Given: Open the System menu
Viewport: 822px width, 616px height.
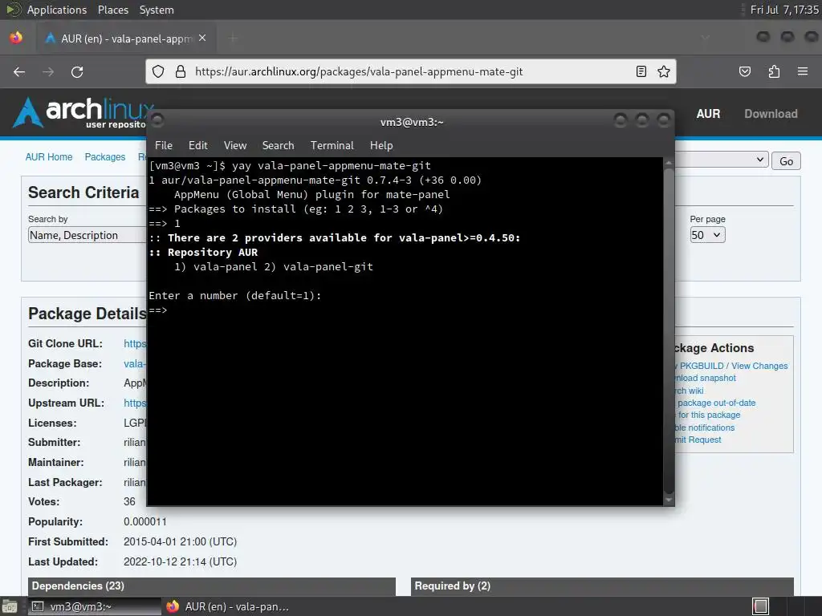Looking at the screenshot, I should coord(157,10).
